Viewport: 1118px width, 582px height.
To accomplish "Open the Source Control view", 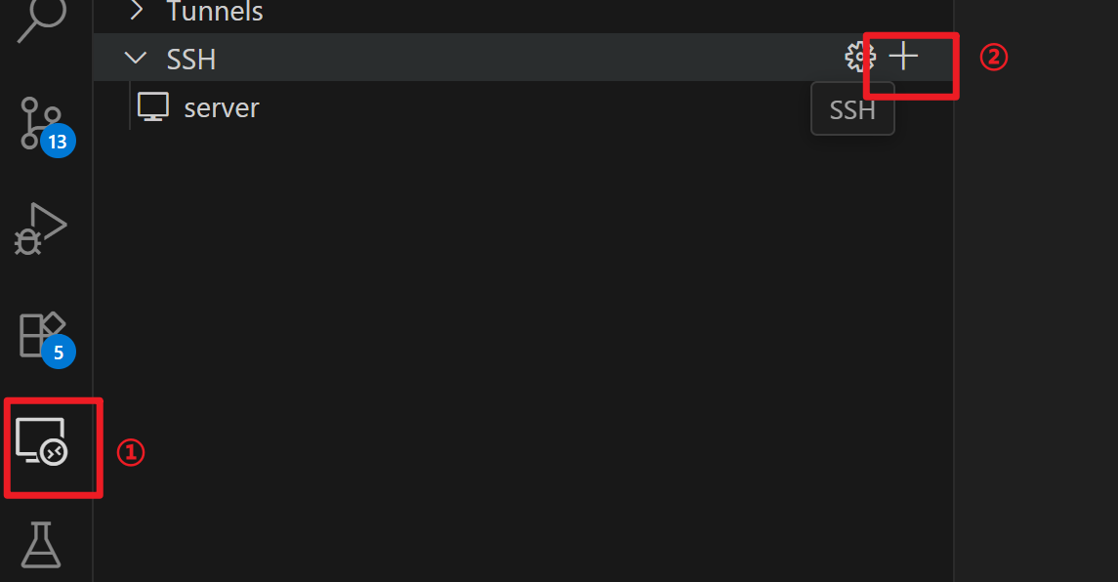I will tap(41, 124).
